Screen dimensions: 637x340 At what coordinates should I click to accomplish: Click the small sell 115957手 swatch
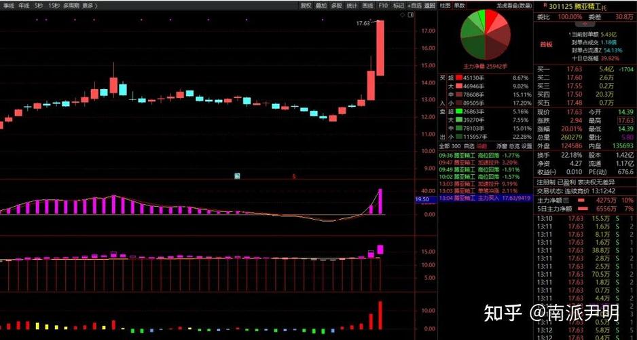click(458, 137)
